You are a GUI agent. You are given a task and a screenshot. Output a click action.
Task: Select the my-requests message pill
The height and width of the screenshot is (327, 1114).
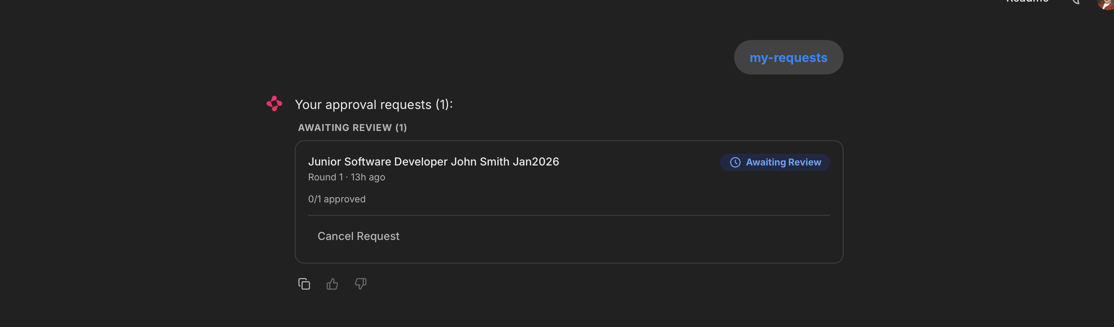point(788,57)
